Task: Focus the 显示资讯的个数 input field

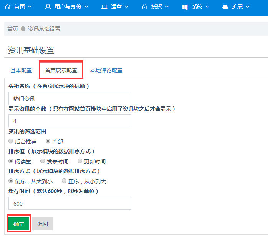Action: [x=70, y=121]
